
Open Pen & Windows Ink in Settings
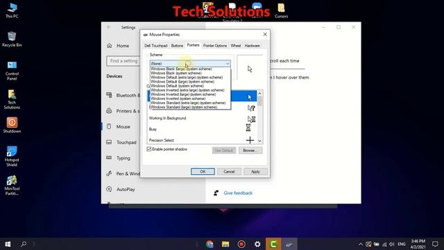coord(123,174)
